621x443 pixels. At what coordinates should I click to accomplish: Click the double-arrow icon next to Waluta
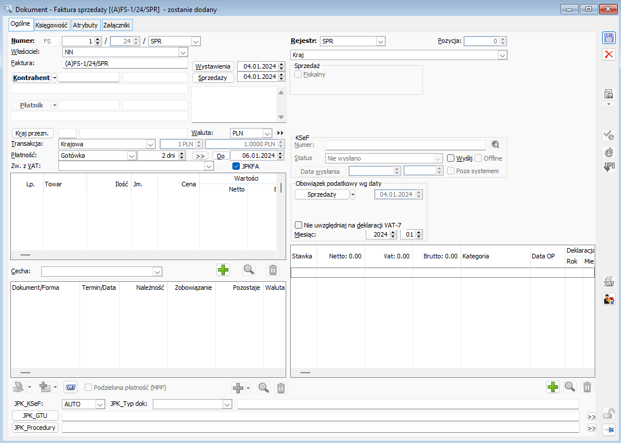[280, 133]
